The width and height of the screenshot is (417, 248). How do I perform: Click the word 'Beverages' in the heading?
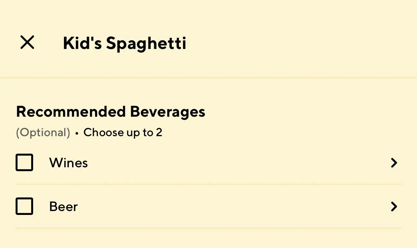coord(168,112)
